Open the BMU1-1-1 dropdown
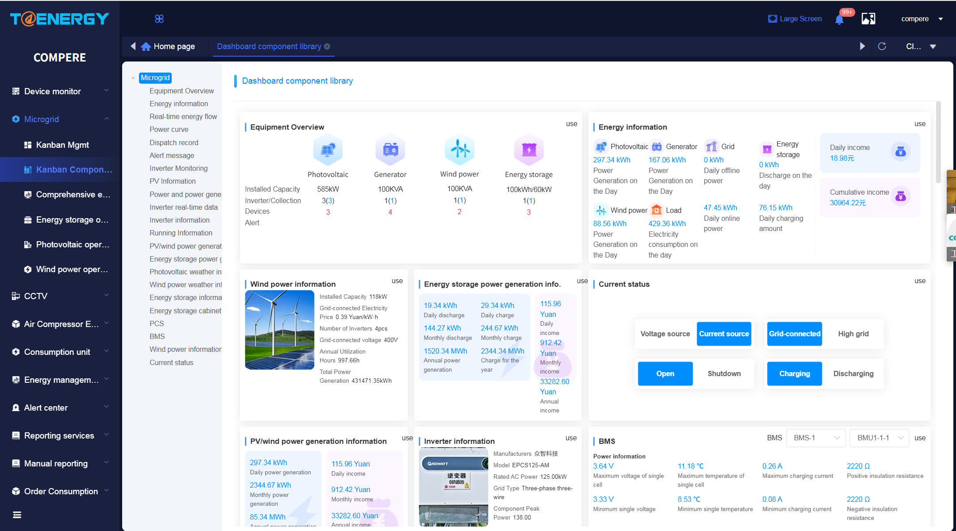The height and width of the screenshot is (531, 956). point(879,438)
